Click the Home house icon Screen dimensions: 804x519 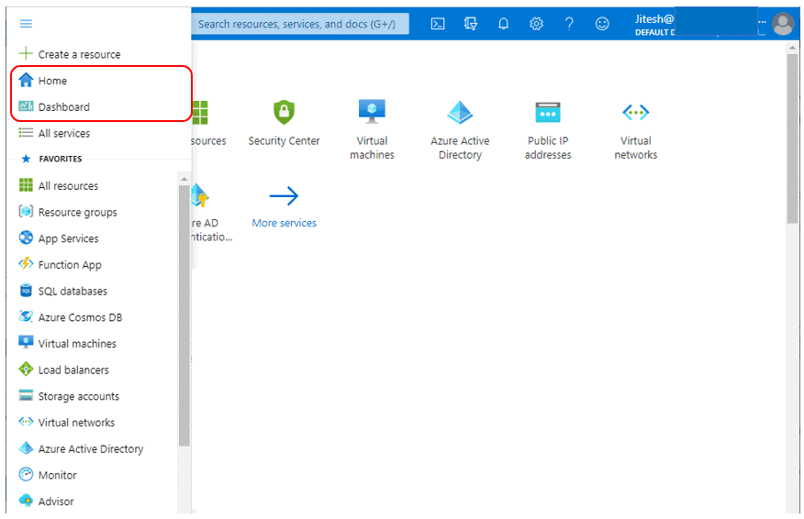click(26, 80)
